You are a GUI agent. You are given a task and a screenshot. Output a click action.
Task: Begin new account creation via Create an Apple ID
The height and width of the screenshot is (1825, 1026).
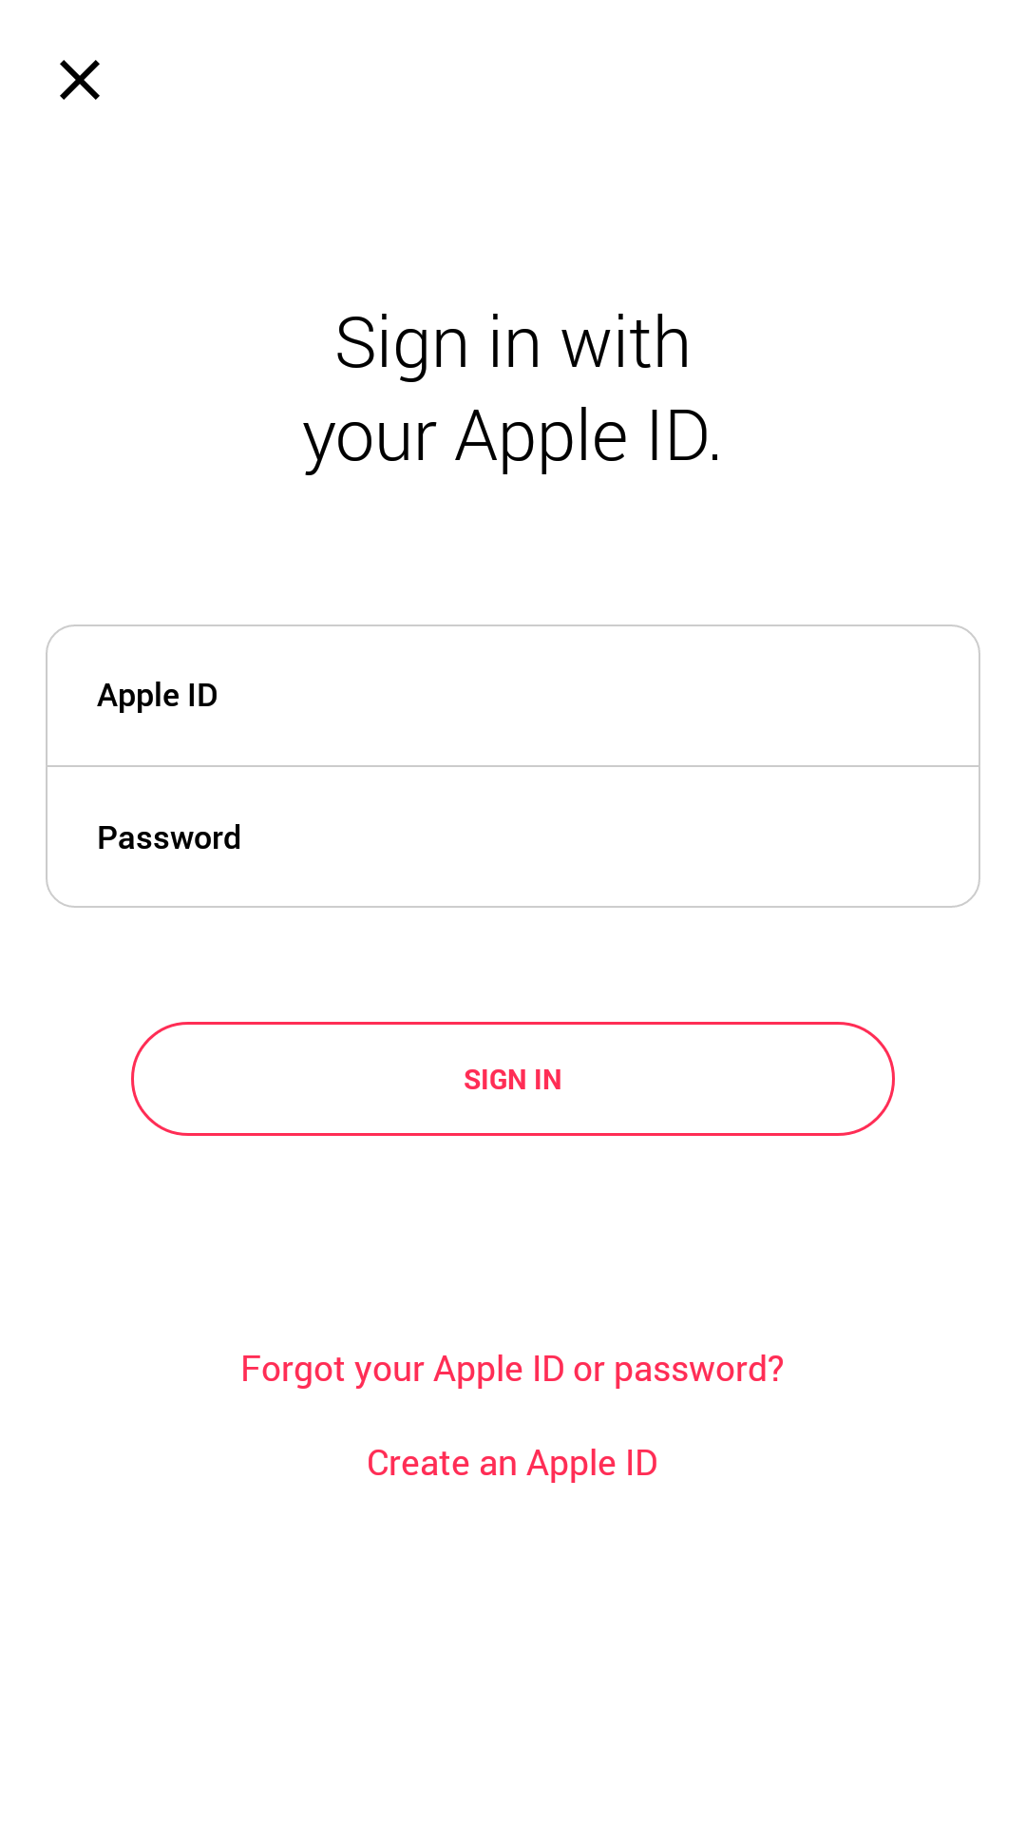513,1464
